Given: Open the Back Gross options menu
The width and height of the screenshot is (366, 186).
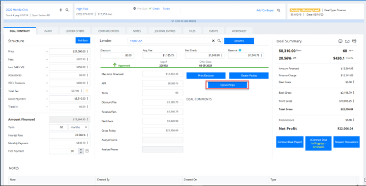Looking at the screenshot, I should pos(354,93).
